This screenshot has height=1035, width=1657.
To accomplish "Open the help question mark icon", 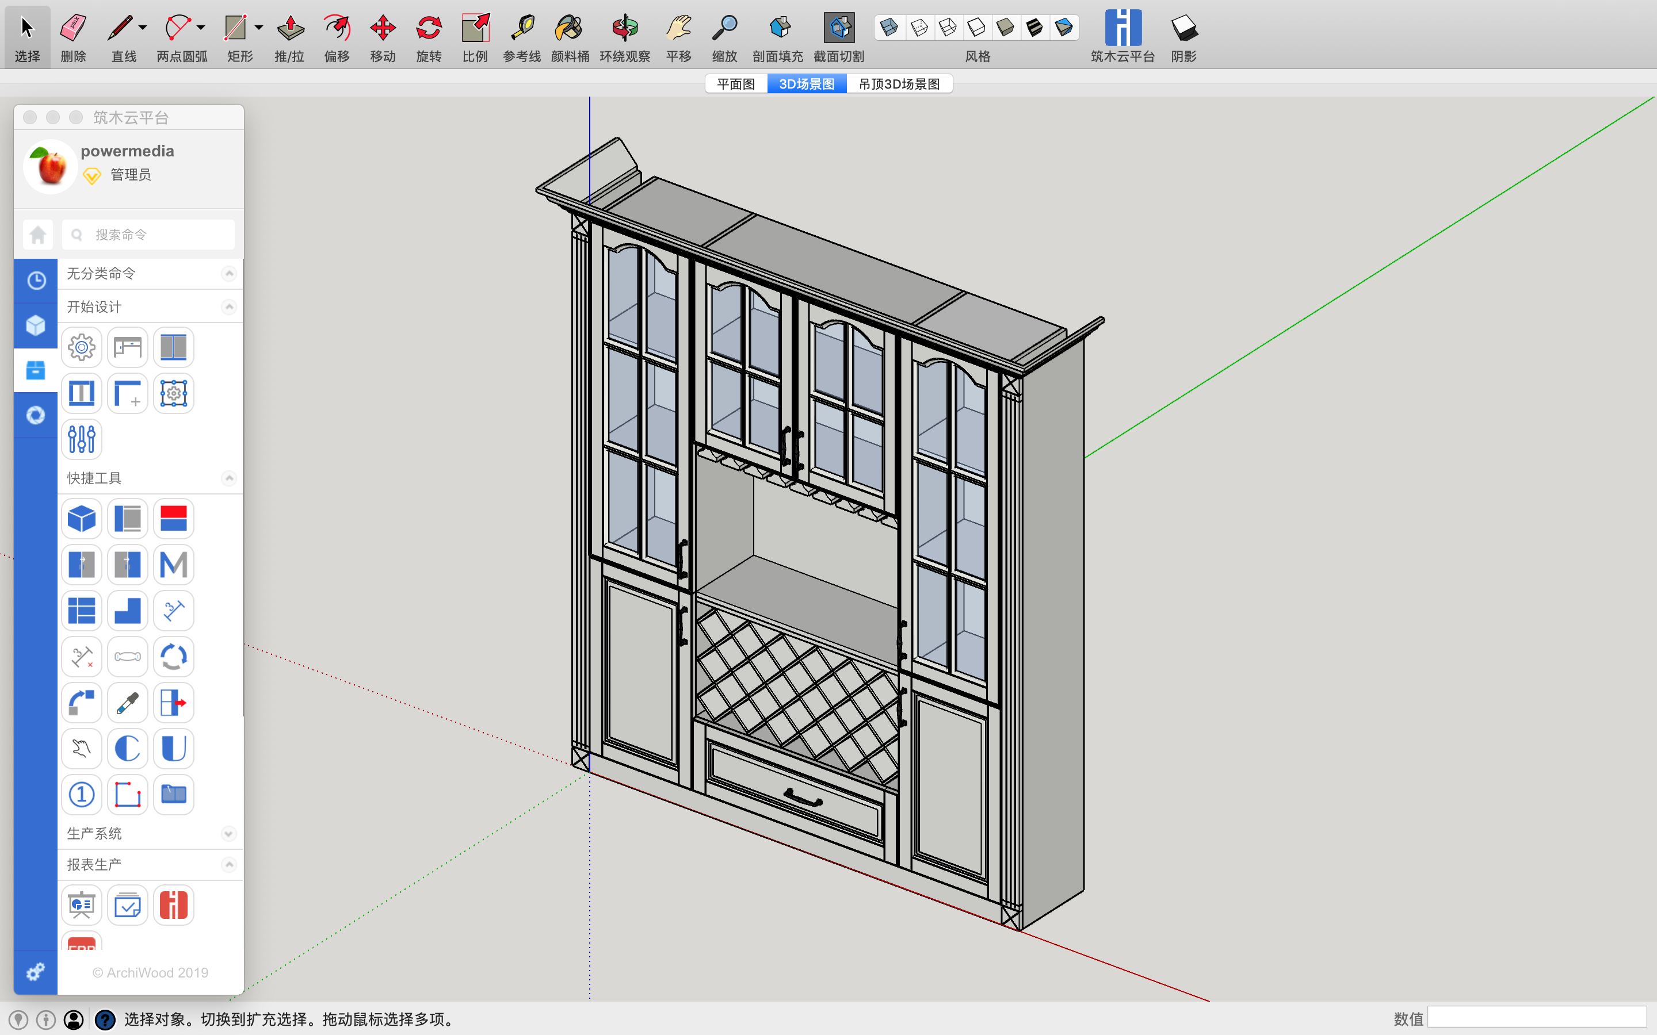I will click(x=105, y=1020).
